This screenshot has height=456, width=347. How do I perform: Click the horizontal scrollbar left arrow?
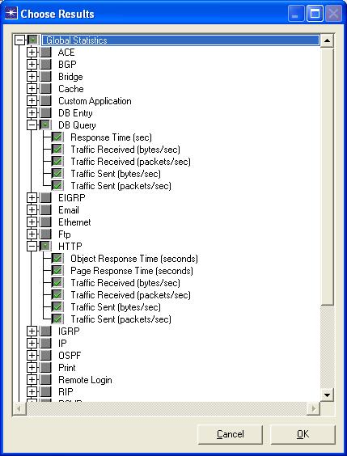tap(19, 408)
